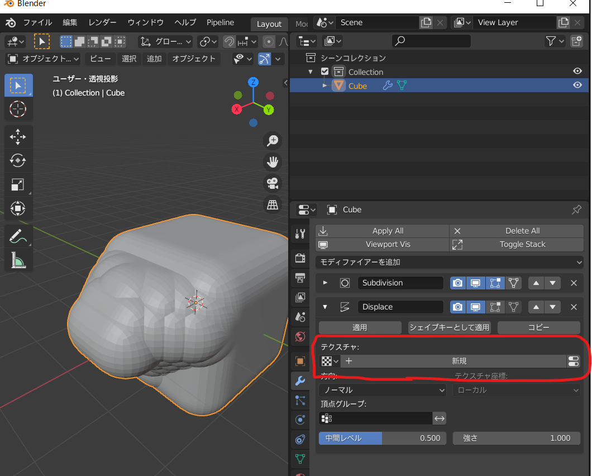Toggle Displace modifier render camera icon
Screen dimensions: 592x476
point(457,307)
